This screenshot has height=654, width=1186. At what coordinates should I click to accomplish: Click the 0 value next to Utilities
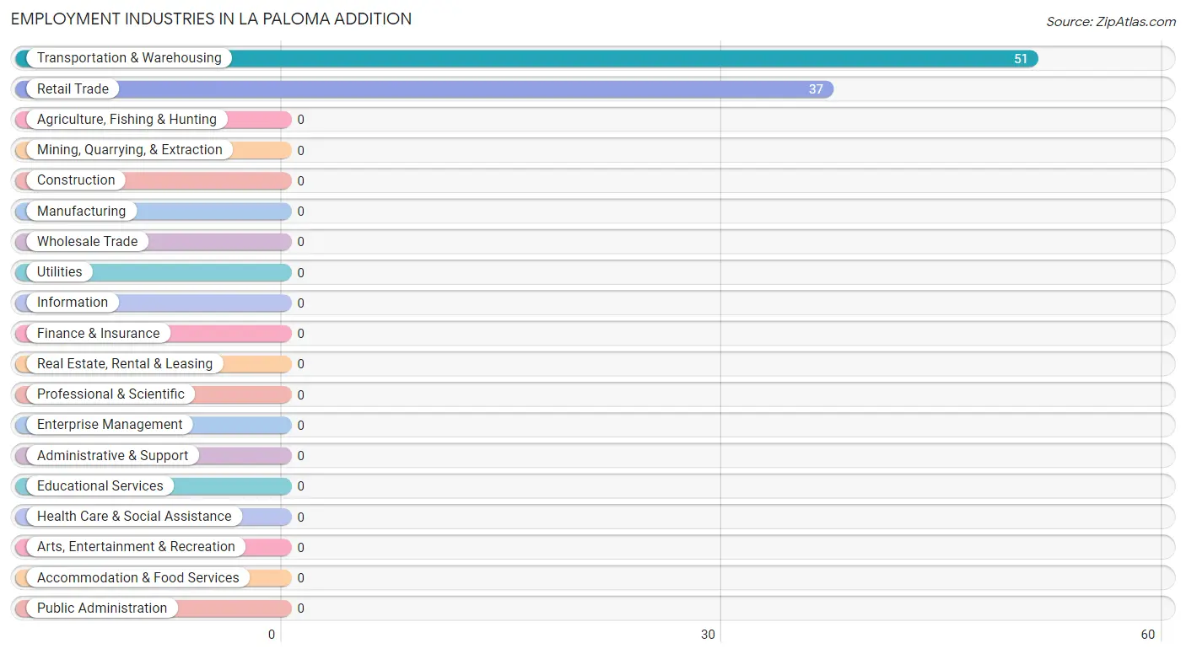click(x=300, y=272)
